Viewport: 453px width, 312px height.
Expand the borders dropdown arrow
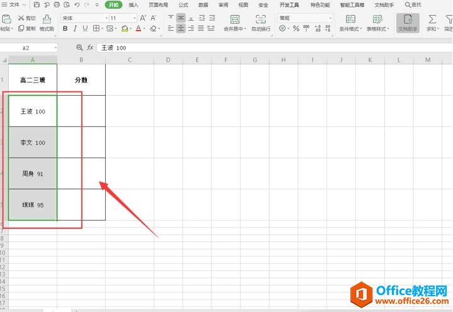pos(102,28)
